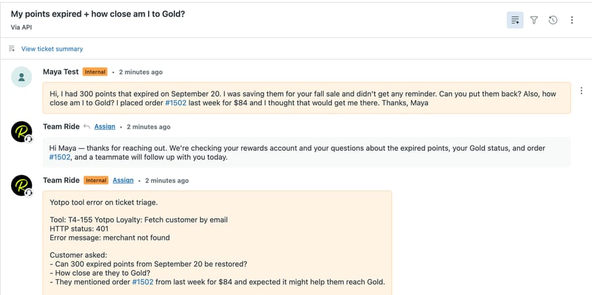Click the headset badge on Team Ride reply avatar
The height and width of the screenshot is (295, 592).
pos(29,139)
